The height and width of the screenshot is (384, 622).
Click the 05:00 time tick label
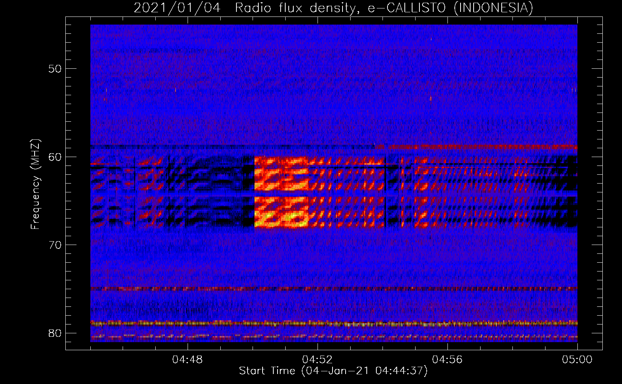[577, 360]
